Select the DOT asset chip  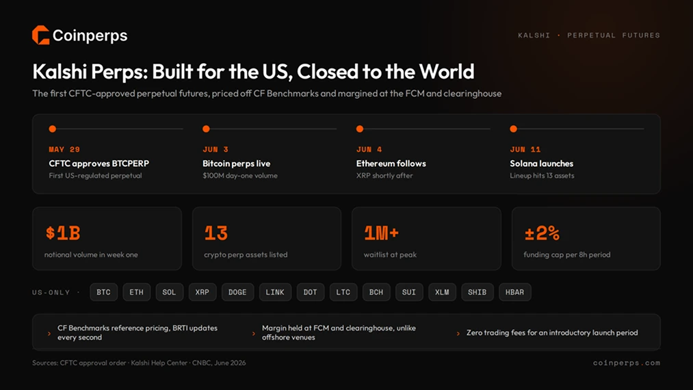coord(311,292)
